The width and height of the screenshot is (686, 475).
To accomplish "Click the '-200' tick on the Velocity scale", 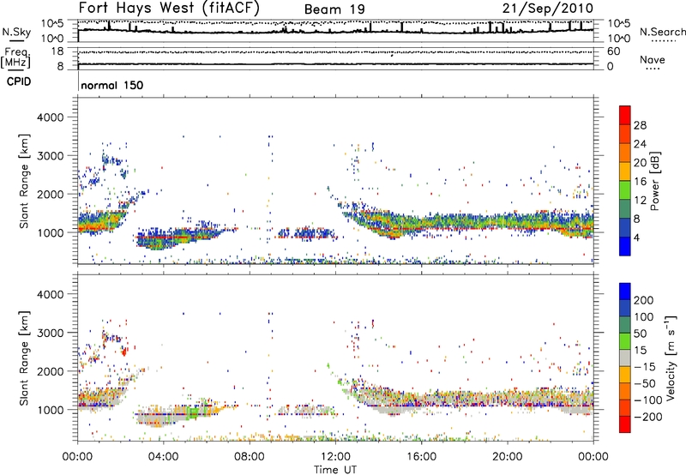I will click(x=648, y=417).
